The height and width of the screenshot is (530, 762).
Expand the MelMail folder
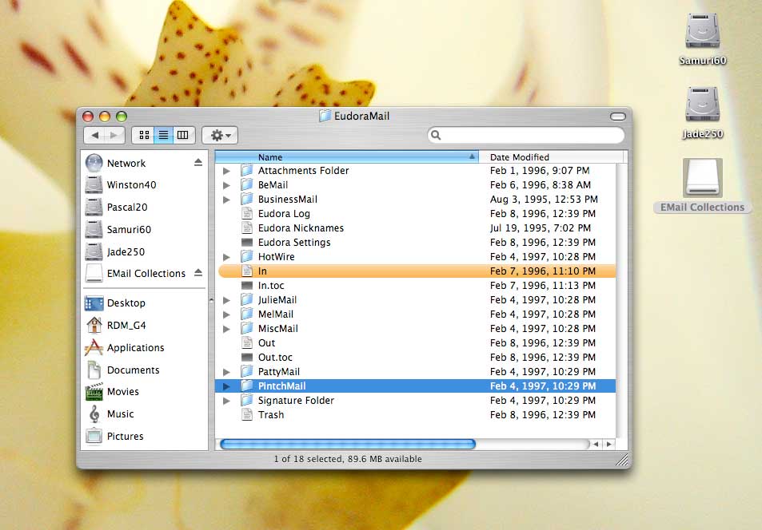226,314
